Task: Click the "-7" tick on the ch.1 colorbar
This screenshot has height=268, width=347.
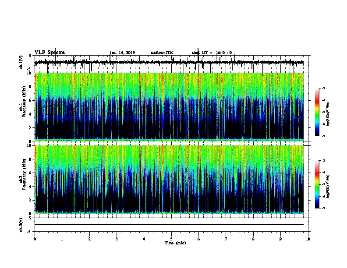Action: tap(323, 136)
